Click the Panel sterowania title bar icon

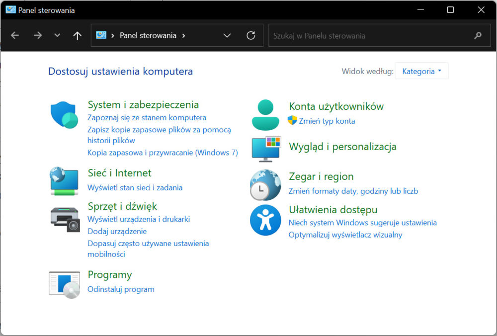(x=10, y=10)
